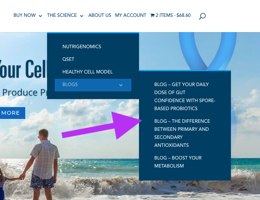This screenshot has height=200, width=260.
Task: Click the blue MORE button
Action: click(13, 113)
